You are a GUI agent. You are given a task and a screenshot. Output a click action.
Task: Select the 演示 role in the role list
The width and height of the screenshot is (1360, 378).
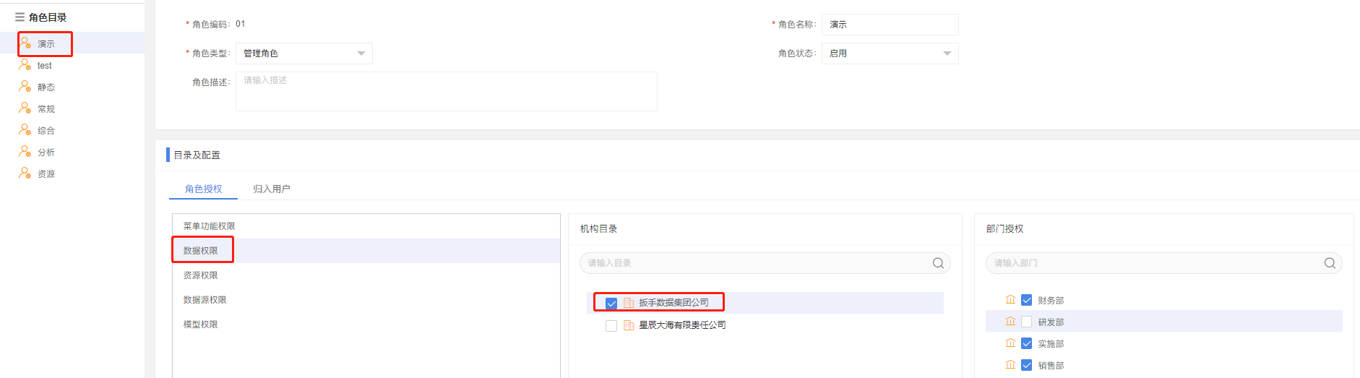tap(72, 43)
